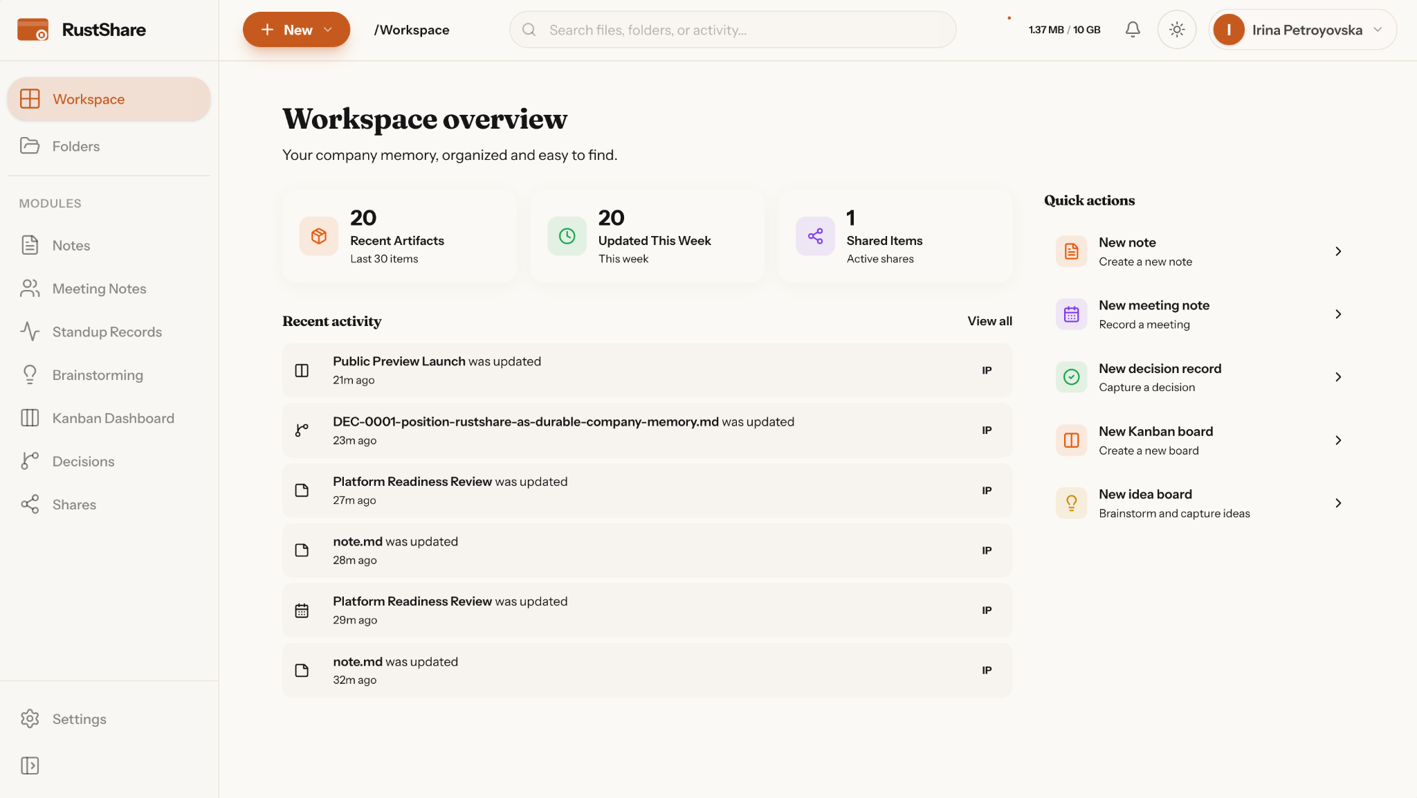
Task: Click branch icon on DEC-0001 row
Action: [x=302, y=430]
